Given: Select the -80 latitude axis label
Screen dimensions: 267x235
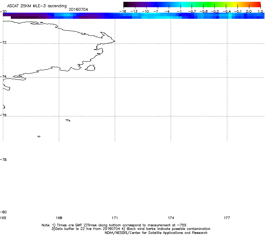Looking at the screenshot, I should [x=3, y=212].
